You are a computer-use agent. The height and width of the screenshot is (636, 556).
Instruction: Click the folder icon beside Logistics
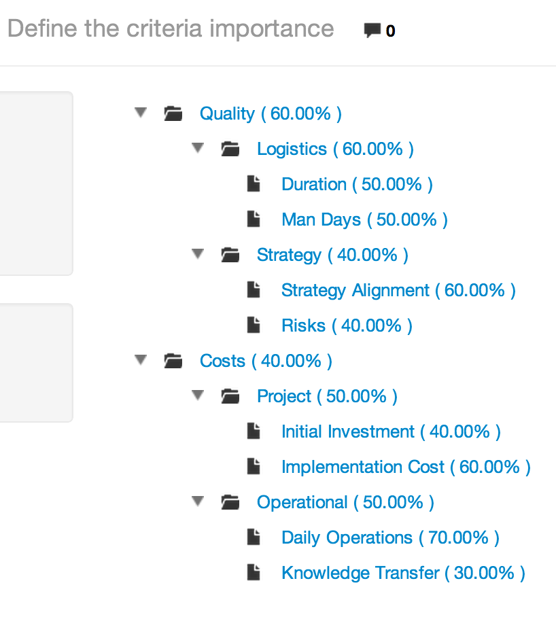click(x=230, y=148)
